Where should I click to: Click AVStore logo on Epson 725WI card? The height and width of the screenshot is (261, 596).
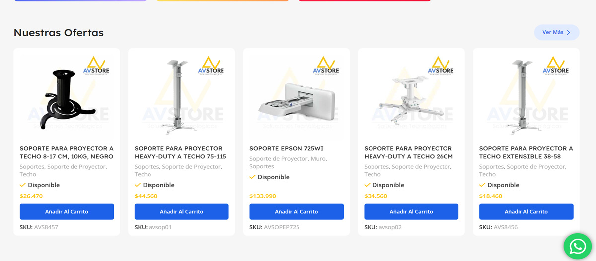point(326,65)
